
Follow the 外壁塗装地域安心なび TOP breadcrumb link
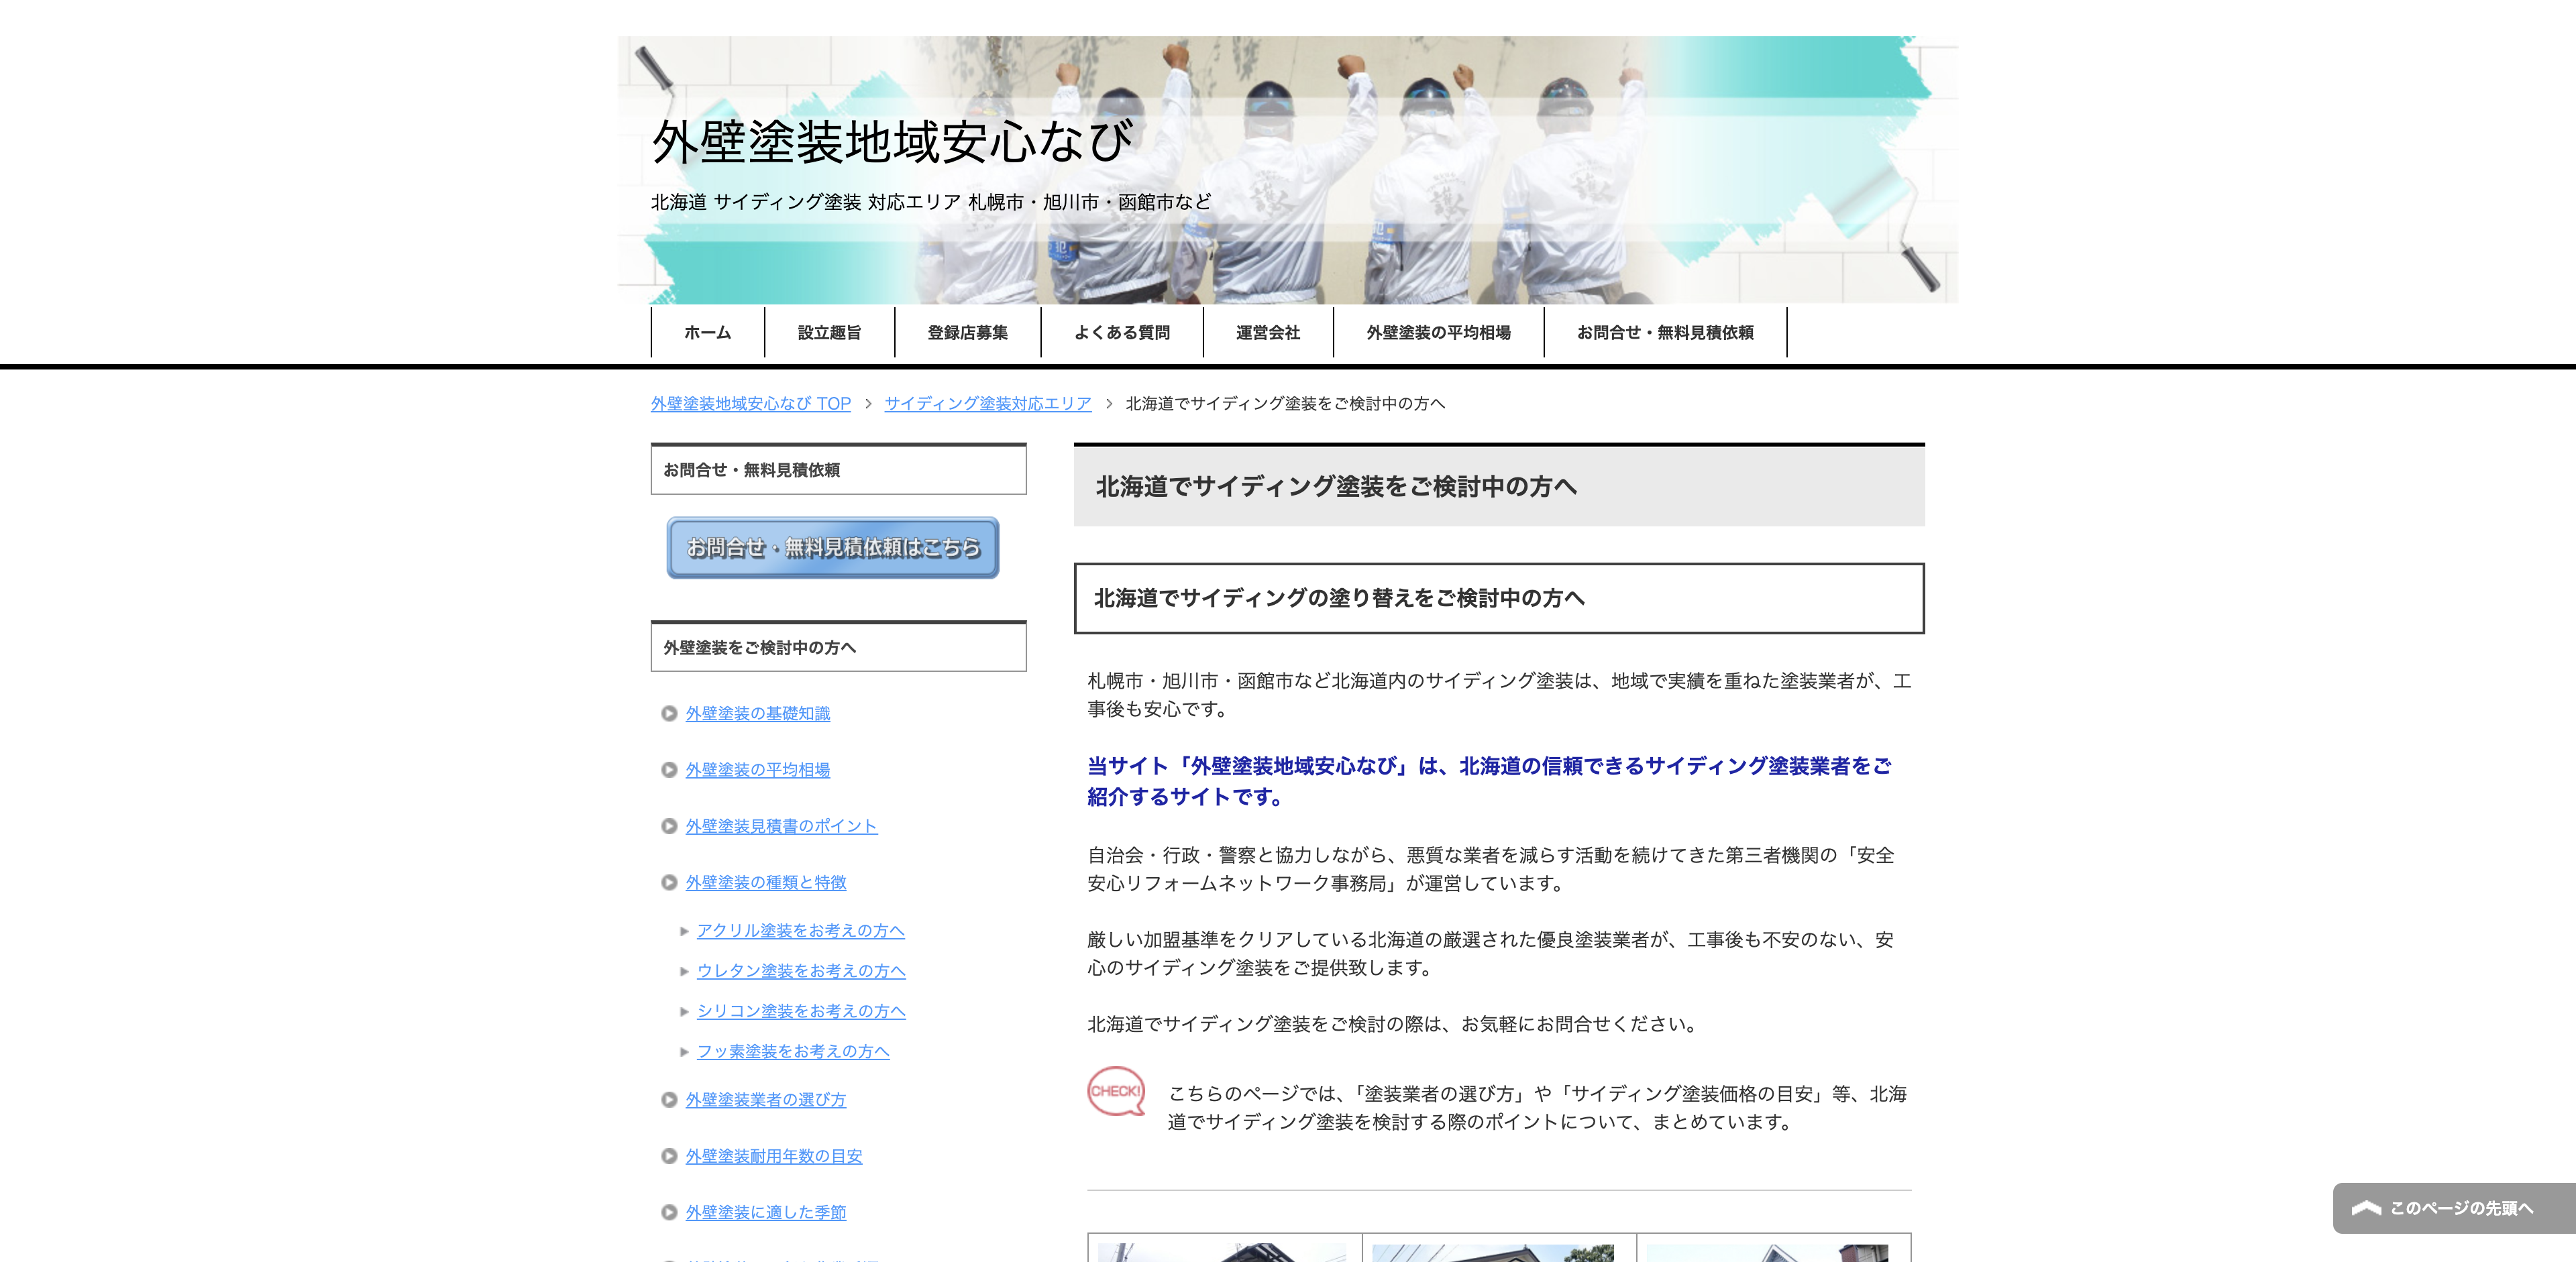point(750,404)
